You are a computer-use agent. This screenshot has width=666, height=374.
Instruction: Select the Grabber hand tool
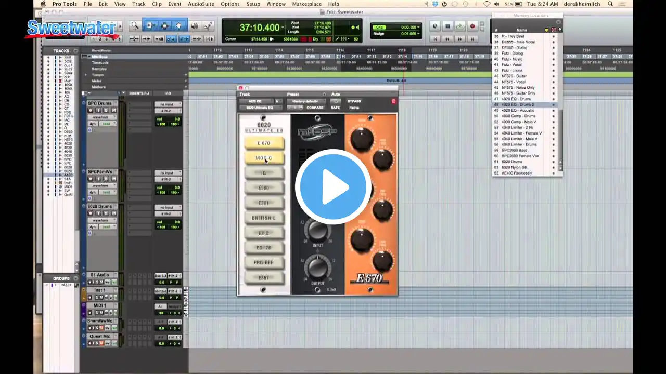[x=178, y=25]
